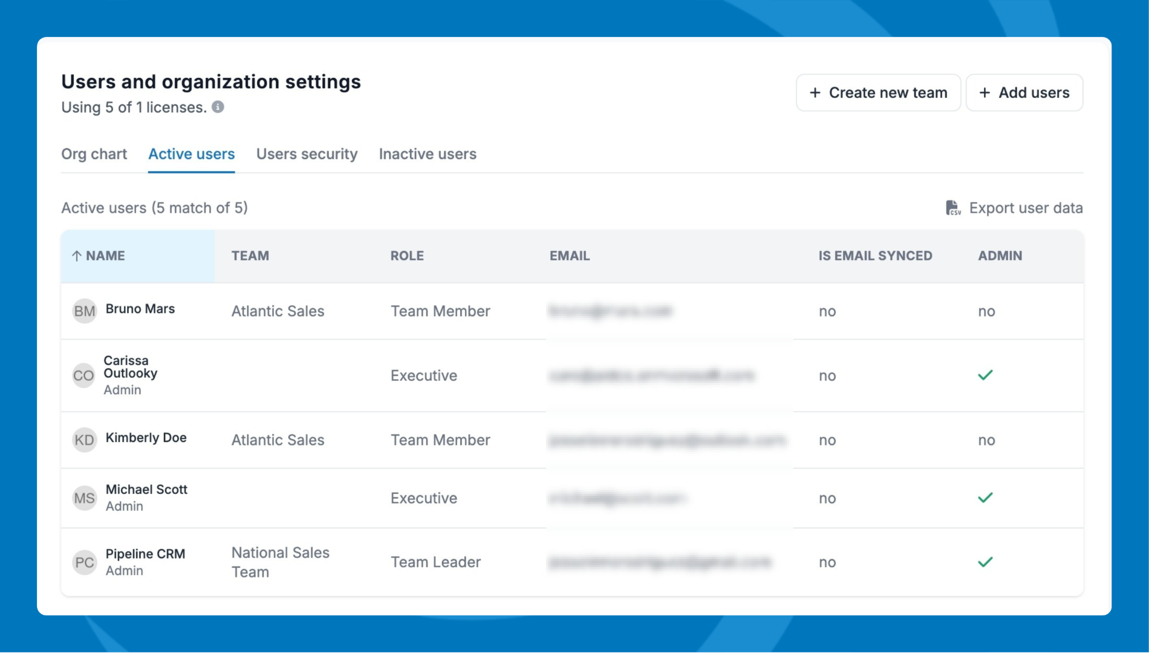Click Michael Scott MS avatar
This screenshot has width=1149, height=653.
tap(85, 498)
